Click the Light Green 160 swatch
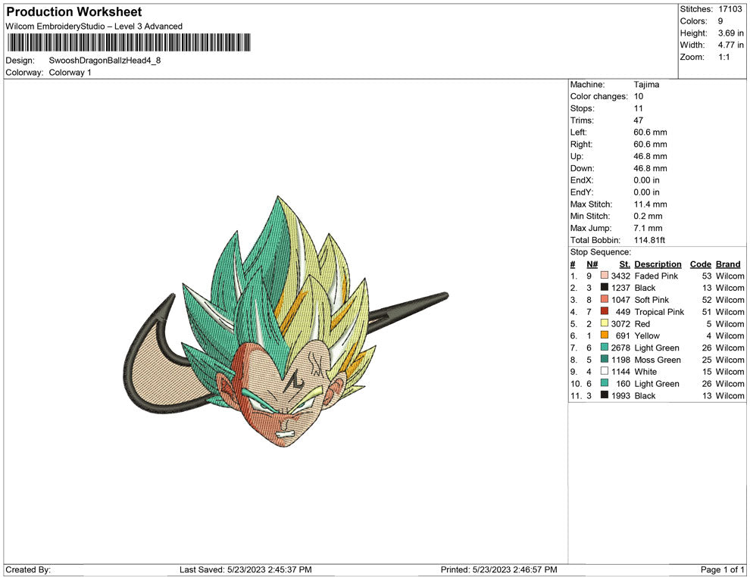 click(x=605, y=383)
